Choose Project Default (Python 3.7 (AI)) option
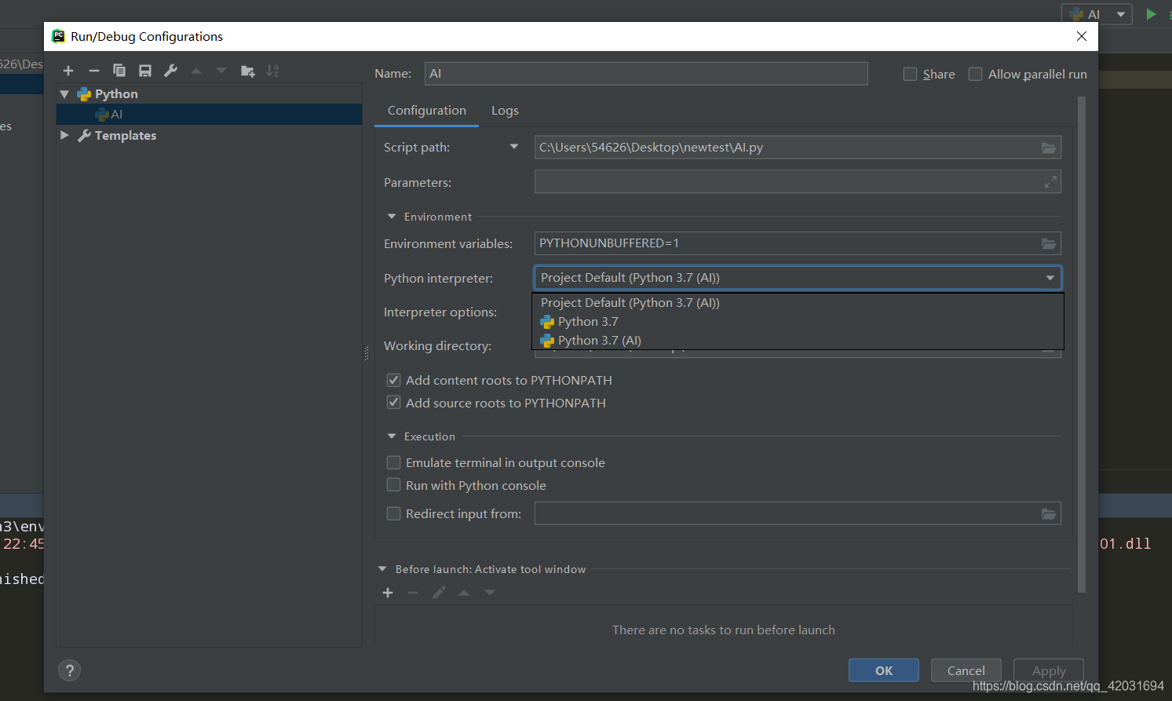This screenshot has height=701, width=1172. coord(798,303)
